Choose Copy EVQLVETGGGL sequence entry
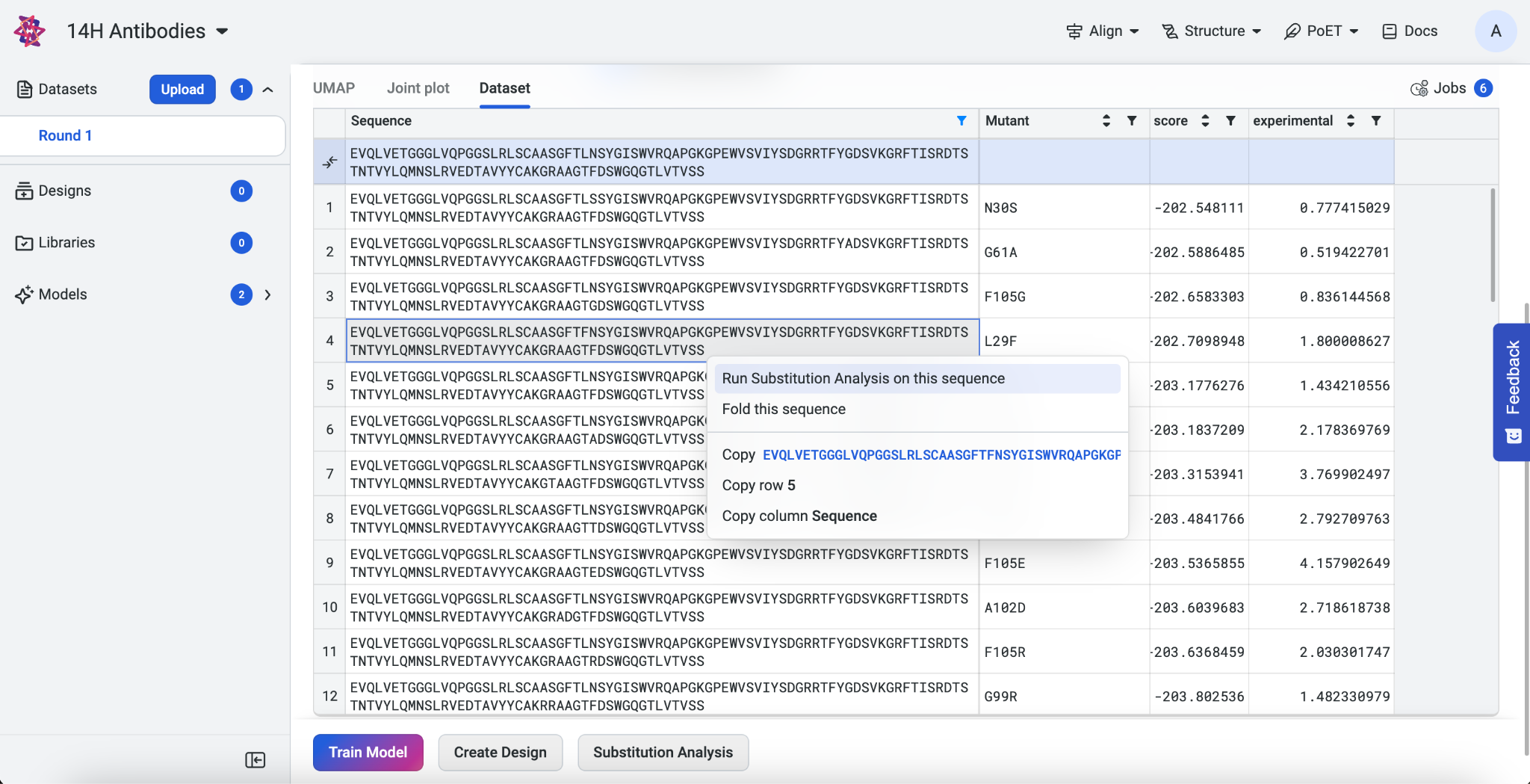 [917, 454]
